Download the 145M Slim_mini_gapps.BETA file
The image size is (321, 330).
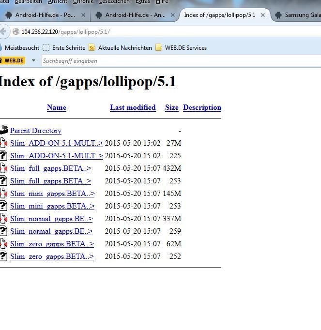point(52,194)
